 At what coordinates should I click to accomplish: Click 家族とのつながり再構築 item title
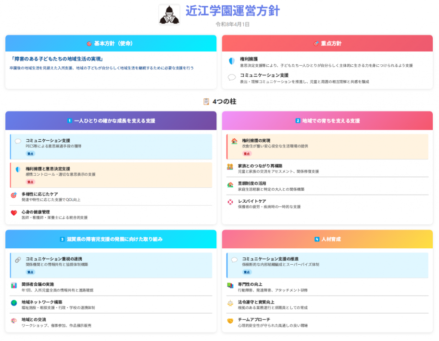click(x=260, y=166)
